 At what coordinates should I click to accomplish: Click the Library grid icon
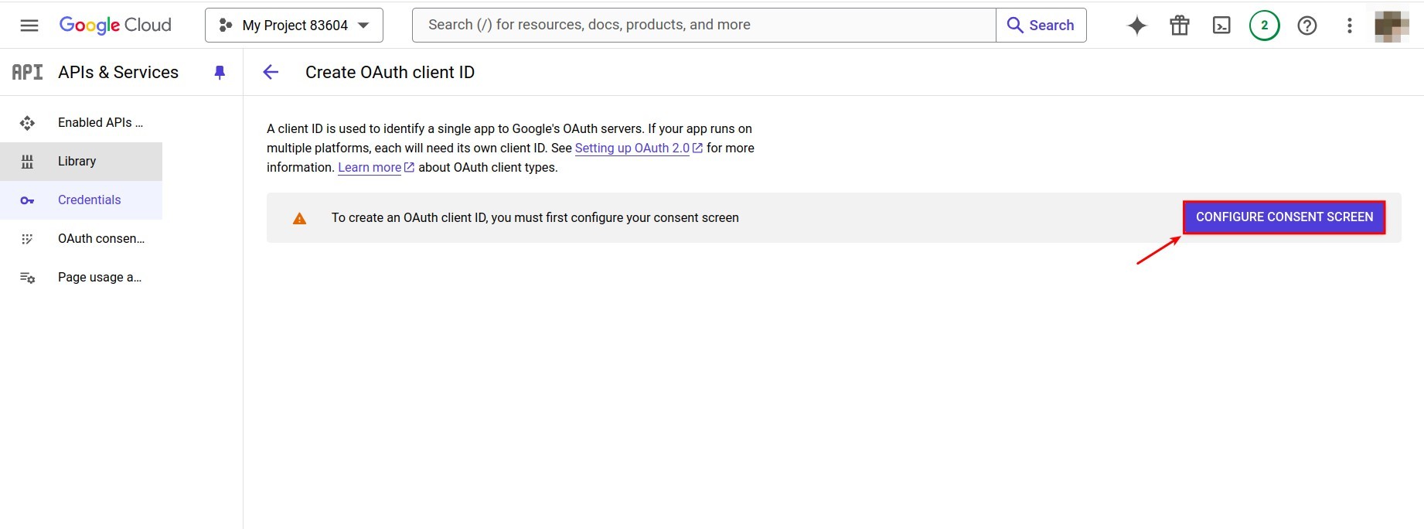[x=27, y=162]
